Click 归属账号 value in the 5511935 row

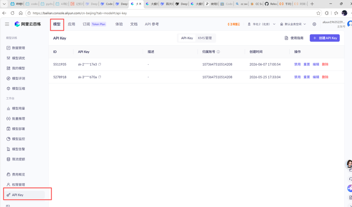click(x=217, y=64)
